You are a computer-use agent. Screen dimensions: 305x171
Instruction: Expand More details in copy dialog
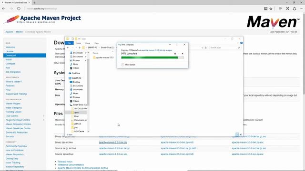point(128,65)
